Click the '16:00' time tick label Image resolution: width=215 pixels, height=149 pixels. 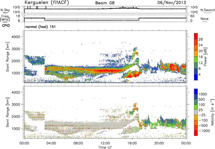click(x=132, y=143)
